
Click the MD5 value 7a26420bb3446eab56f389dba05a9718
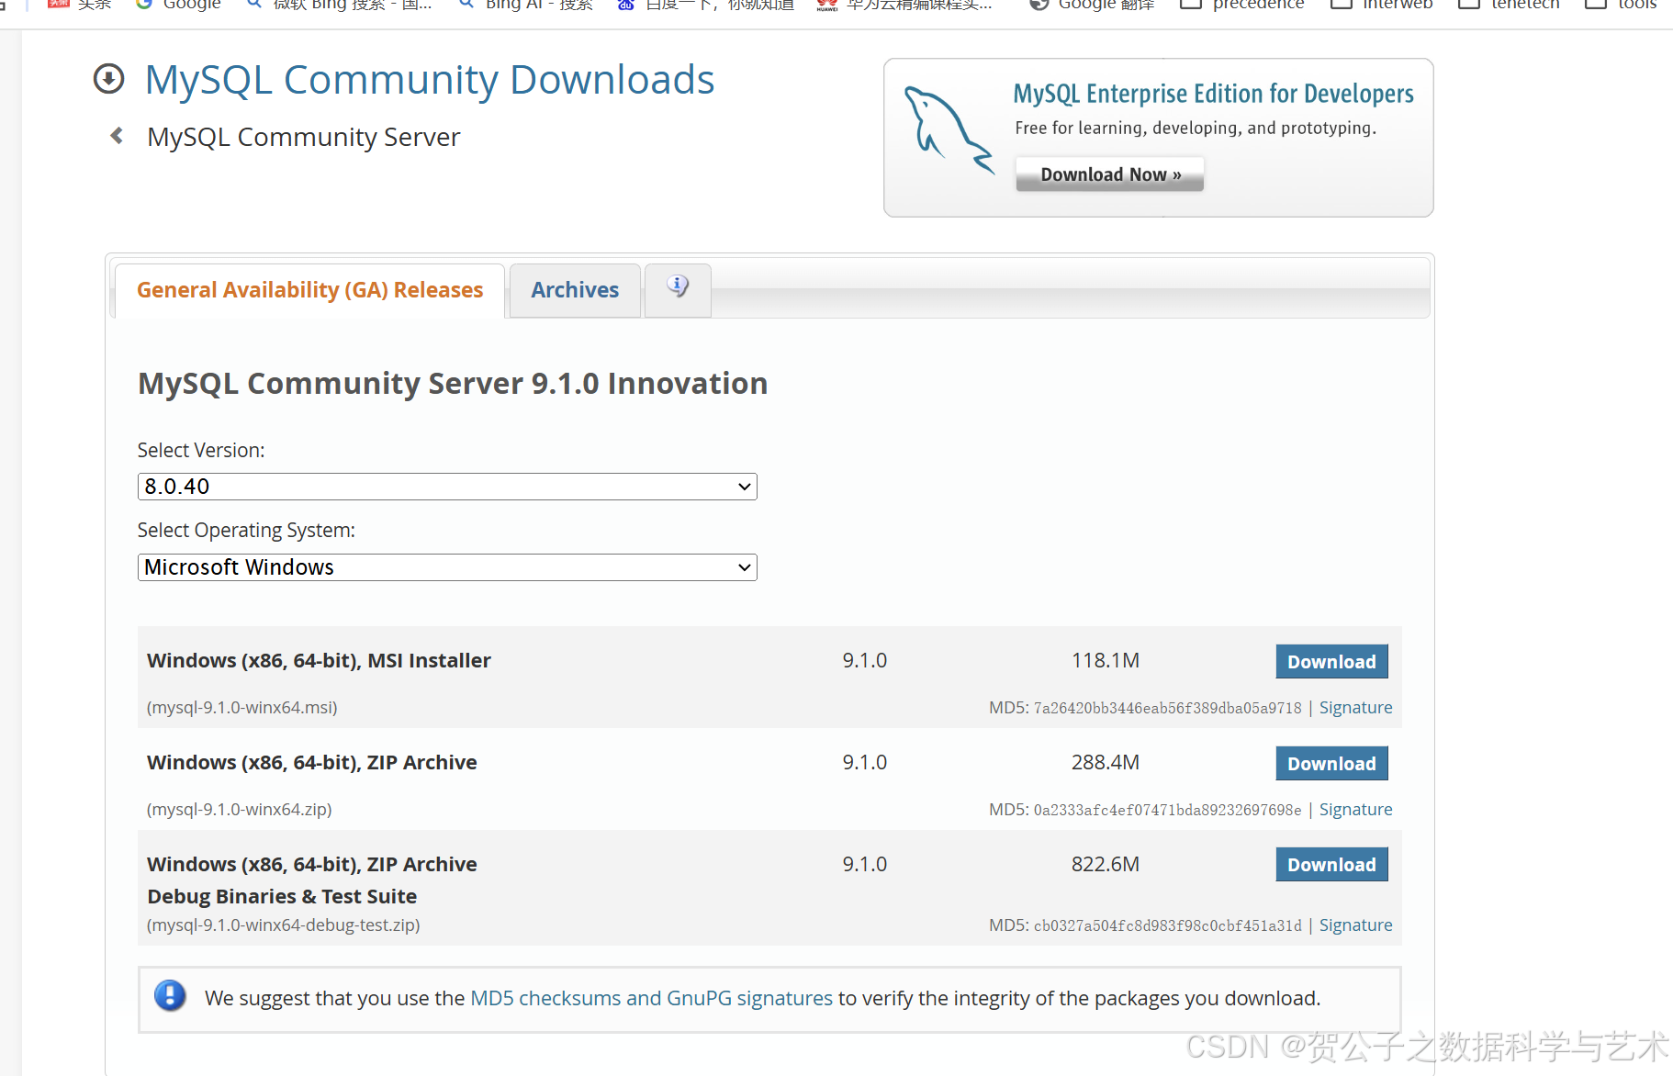click(1167, 708)
